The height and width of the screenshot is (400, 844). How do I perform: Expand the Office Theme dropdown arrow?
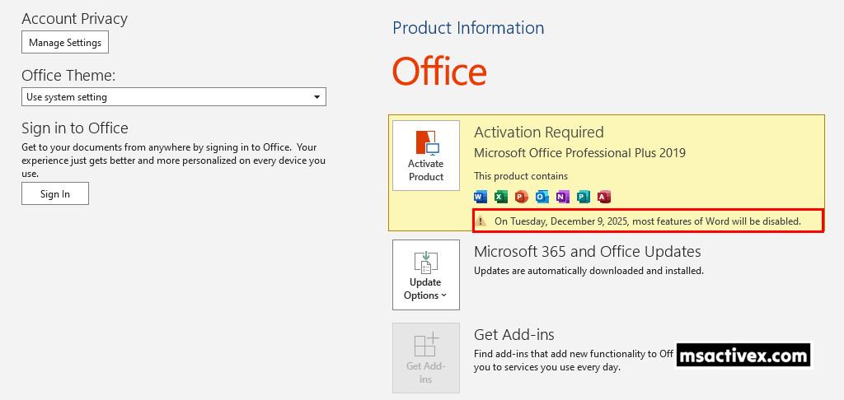pos(316,97)
